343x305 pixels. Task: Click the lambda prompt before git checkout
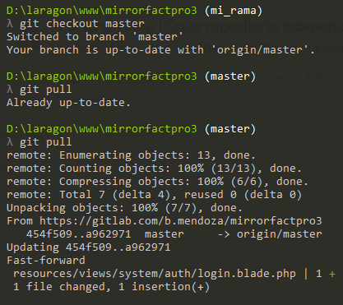tap(10, 24)
